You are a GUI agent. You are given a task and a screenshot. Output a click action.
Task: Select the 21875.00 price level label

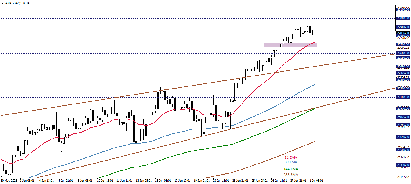(403, 117)
